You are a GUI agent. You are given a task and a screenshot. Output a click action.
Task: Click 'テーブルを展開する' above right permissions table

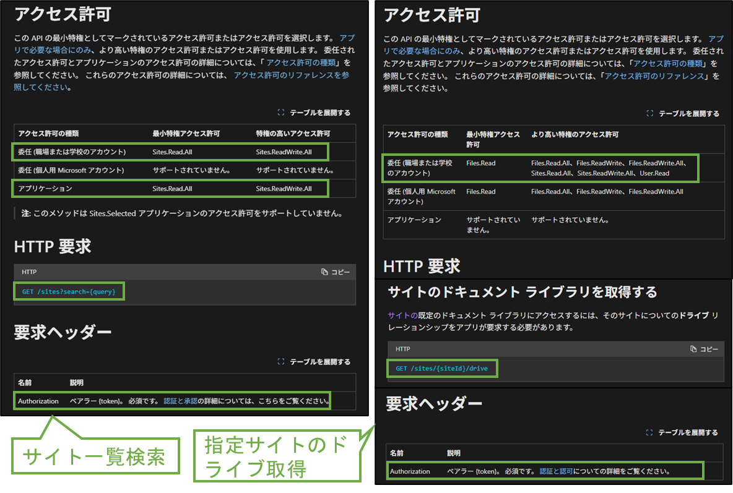689,114
